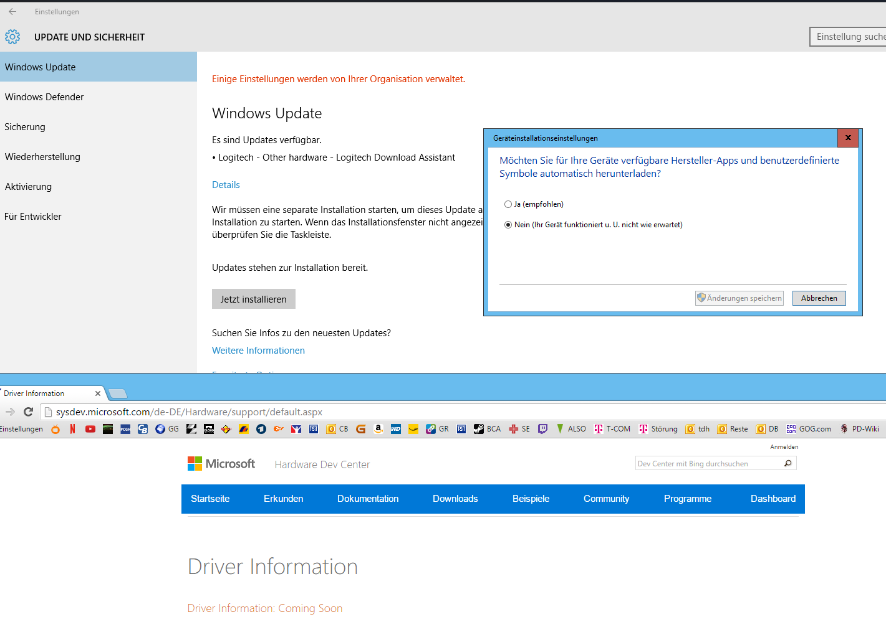Screen dimensions: 886x622
Task: Open the Wiederherstellung section
Action: 99,156
